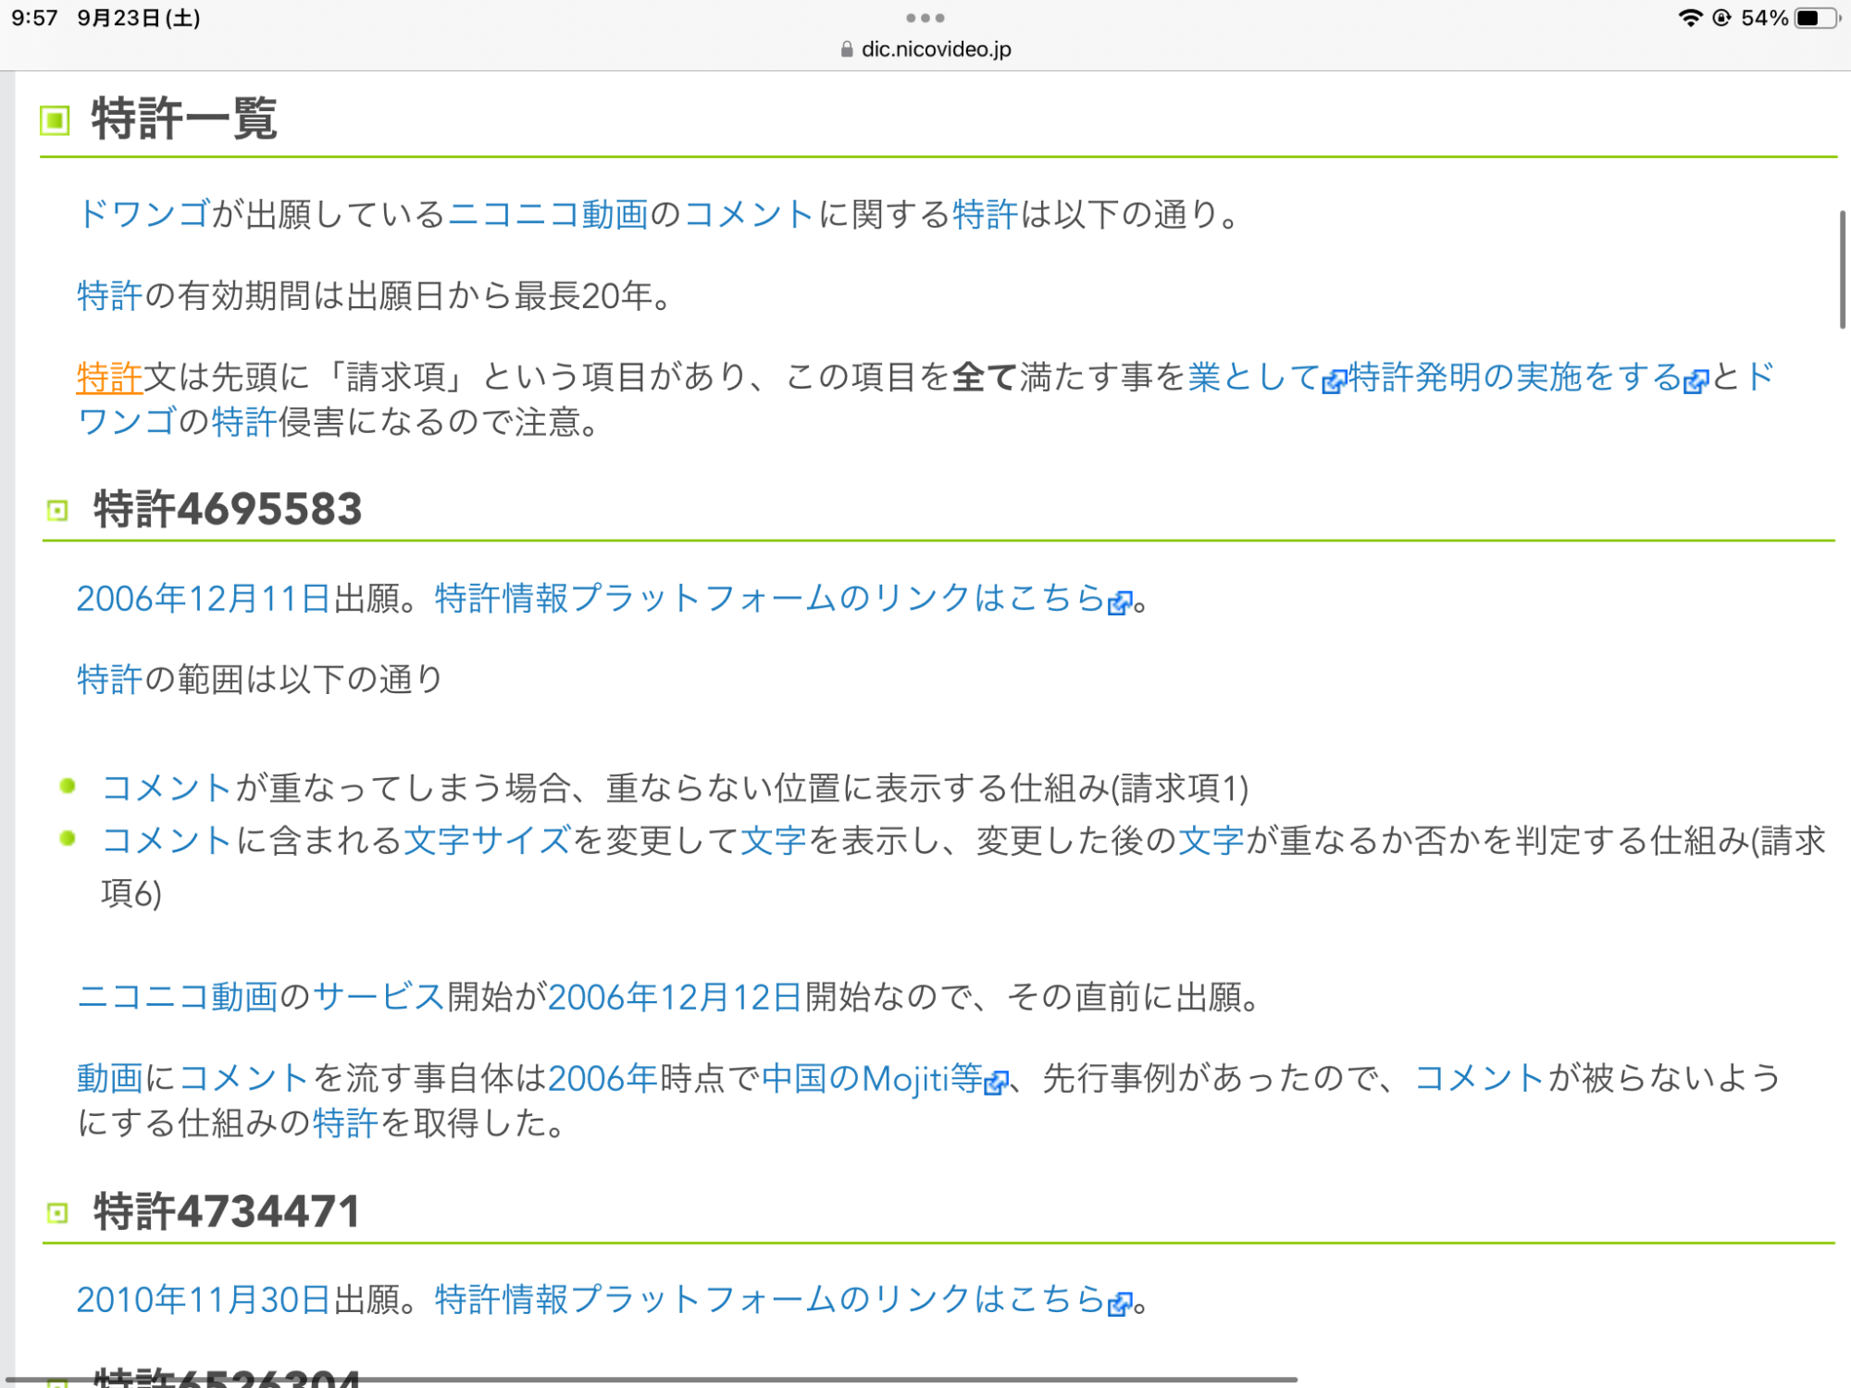Tap the Wi-Fi icon in status bar
The width and height of the screenshot is (1851, 1388).
(1690, 19)
